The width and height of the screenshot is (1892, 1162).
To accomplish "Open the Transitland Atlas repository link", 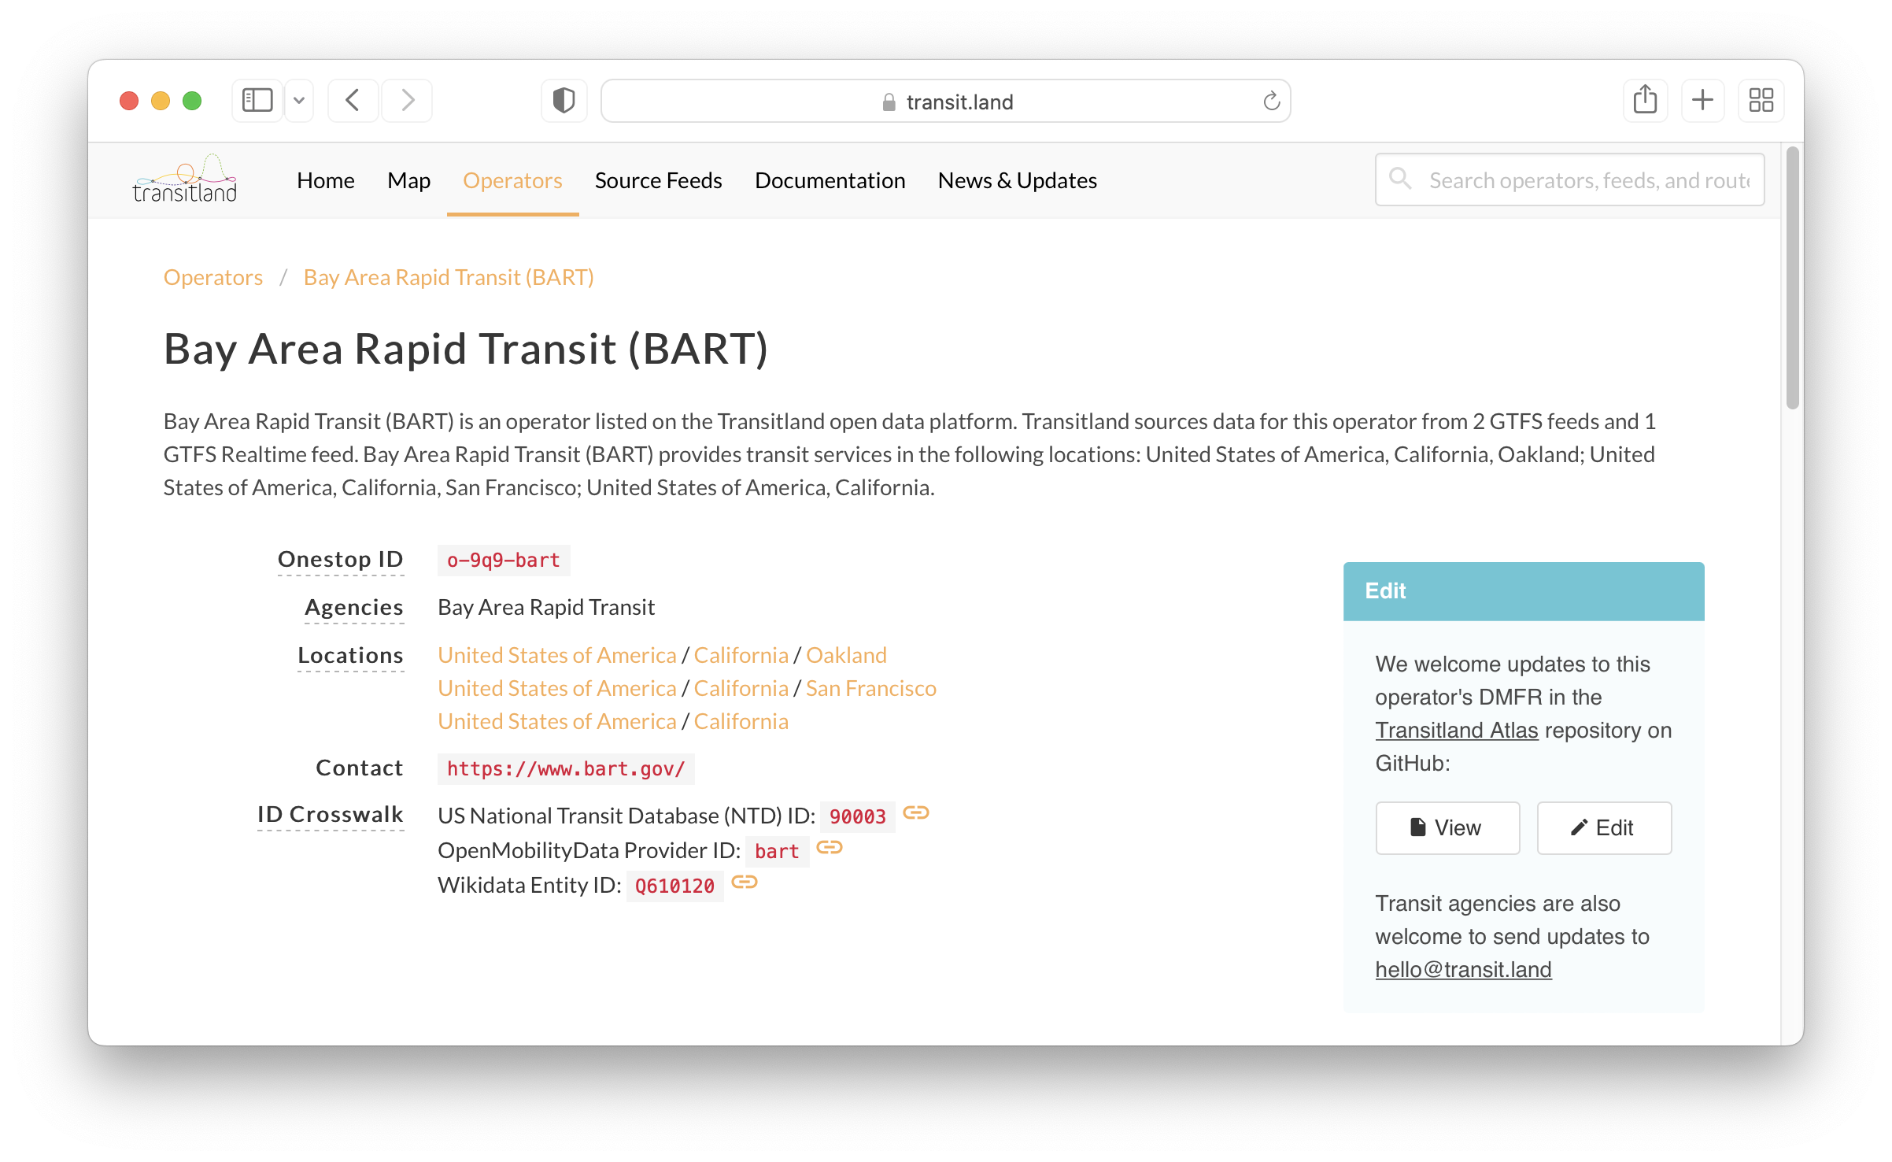I will [x=1455, y=730].
